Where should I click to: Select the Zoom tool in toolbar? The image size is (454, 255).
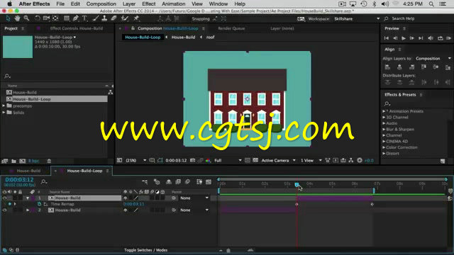click(x=27, y=18)
